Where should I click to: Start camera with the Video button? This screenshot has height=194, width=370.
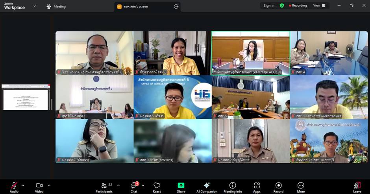pos(39,187)
